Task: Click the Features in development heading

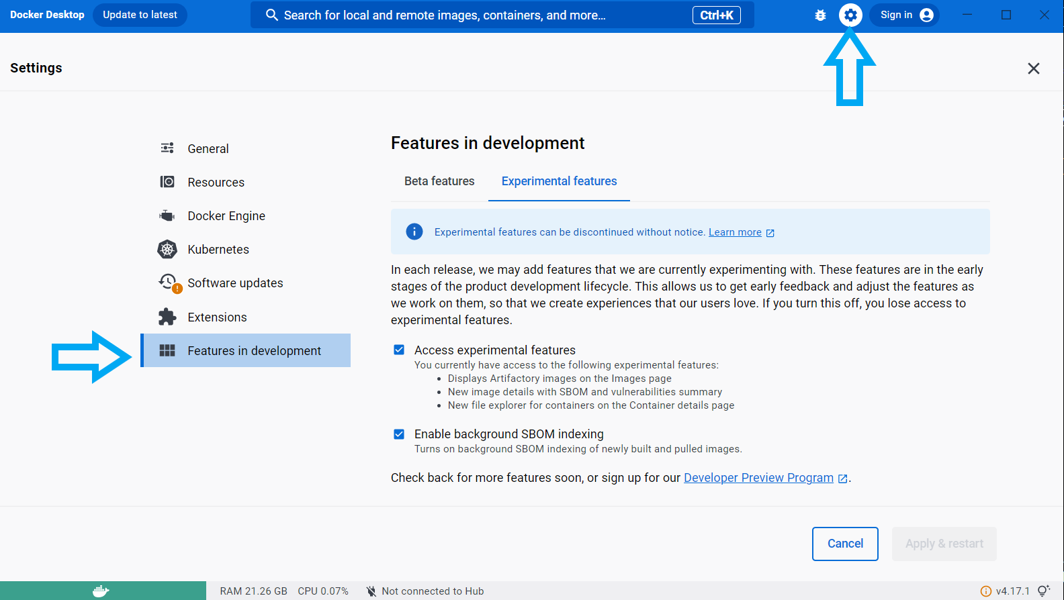Action: point(488,143)
